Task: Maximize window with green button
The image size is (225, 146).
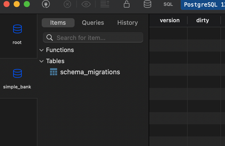Action: (x=27, y=4)
